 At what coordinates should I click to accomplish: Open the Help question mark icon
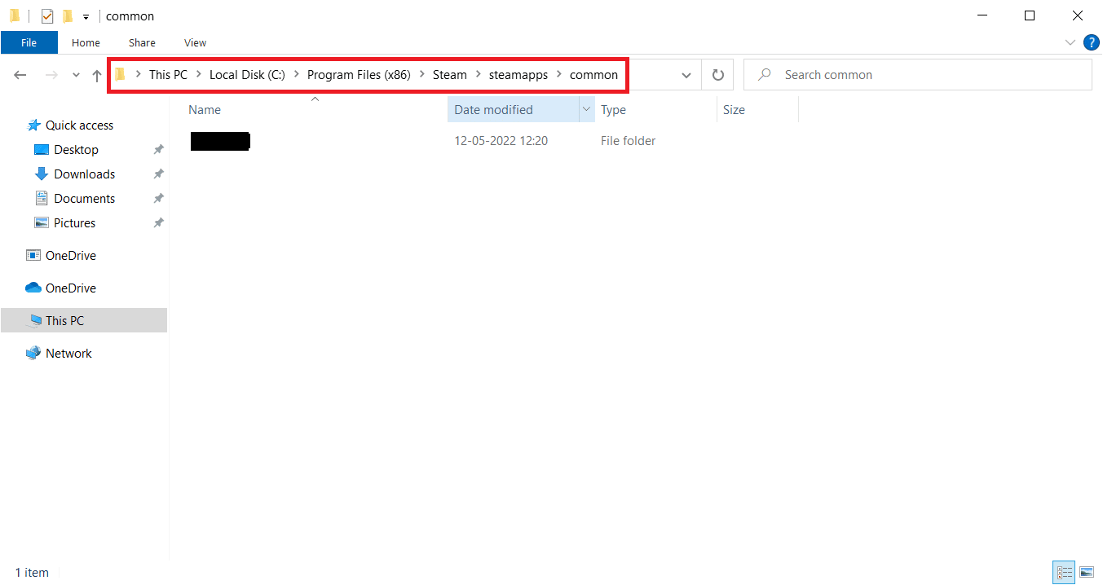pos(1092,42)
